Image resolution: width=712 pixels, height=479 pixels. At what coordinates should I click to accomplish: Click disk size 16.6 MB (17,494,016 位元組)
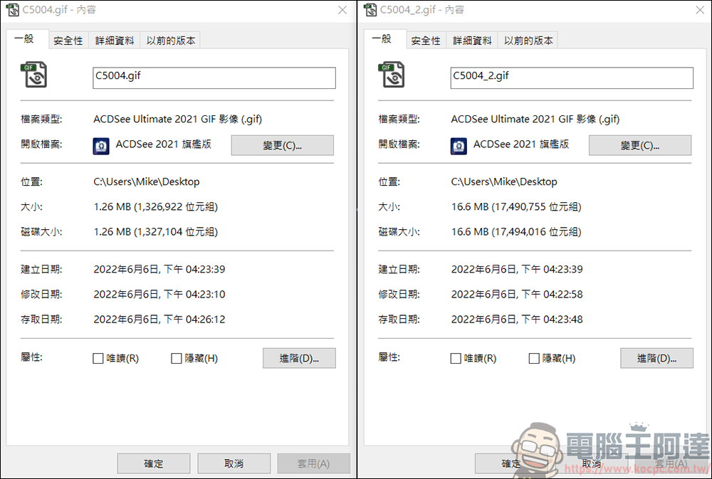[x=516, y=232]
